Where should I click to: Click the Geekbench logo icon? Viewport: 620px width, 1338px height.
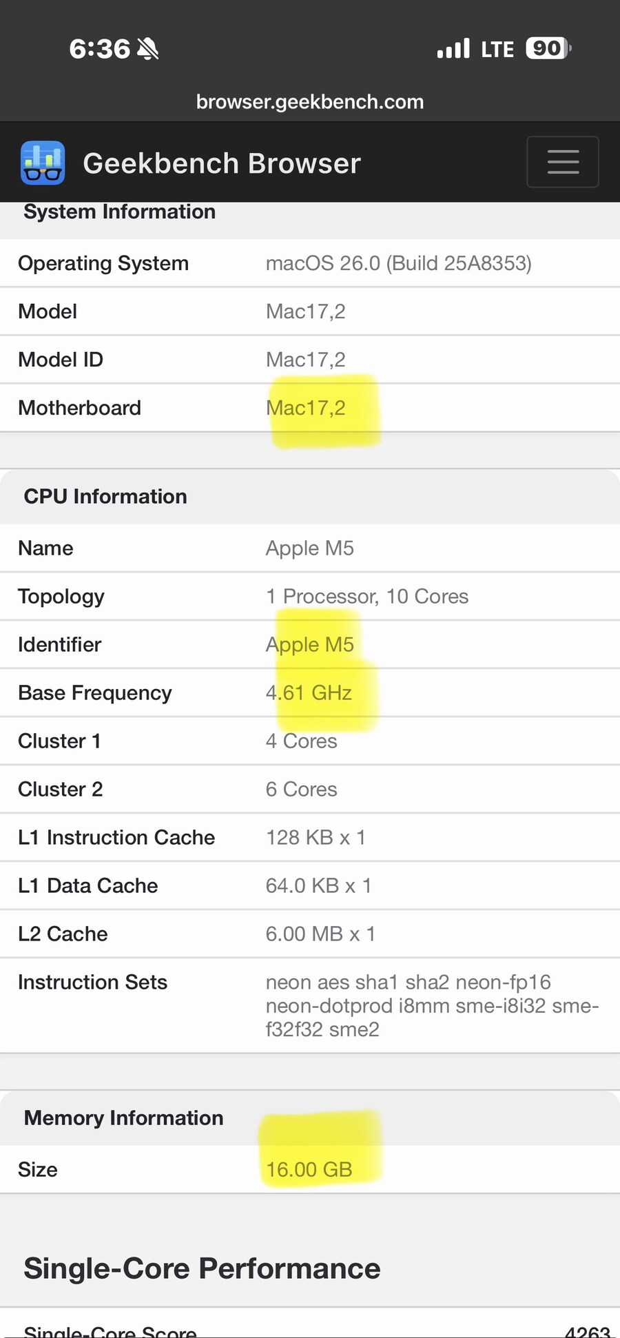tap(43, 163)
